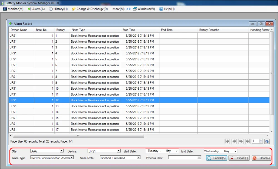This screenshot has height=169, width=278.
Task: Click the horizontal scrollbar thumb of the table
Action: click(x=78, y=136)
